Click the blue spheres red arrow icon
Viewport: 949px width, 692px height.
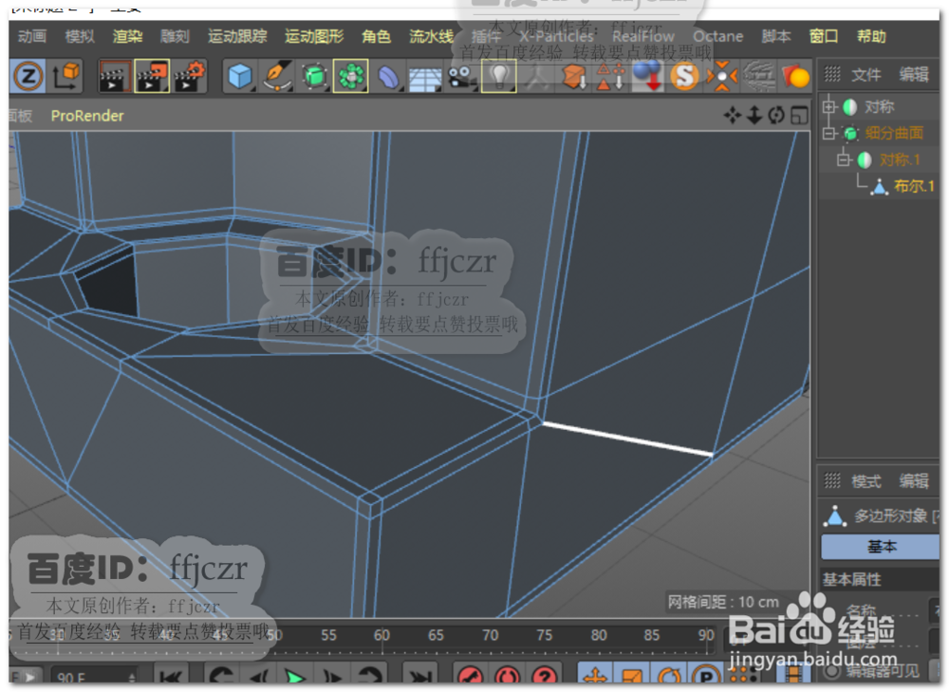[x=647, y=77]
